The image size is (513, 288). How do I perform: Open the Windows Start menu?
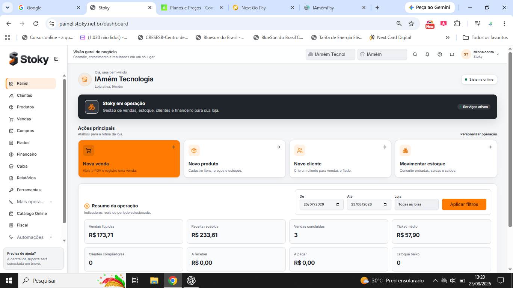tap(9, 280)
